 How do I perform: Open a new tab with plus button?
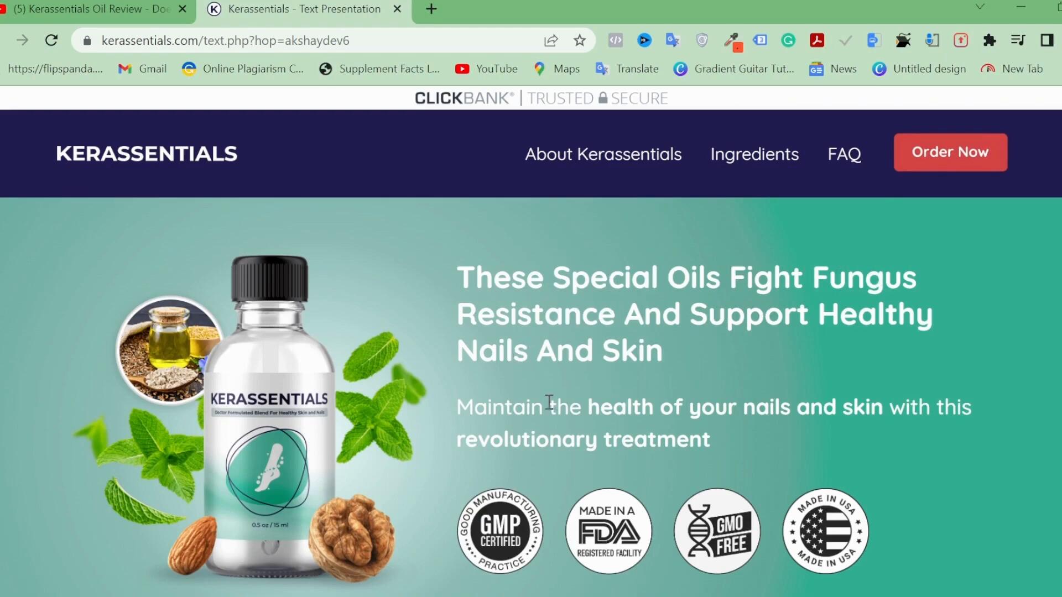(x=431, y=9)
